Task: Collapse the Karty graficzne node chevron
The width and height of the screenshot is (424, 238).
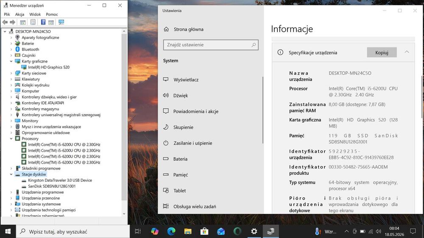Action: click(x=11, y=61)
